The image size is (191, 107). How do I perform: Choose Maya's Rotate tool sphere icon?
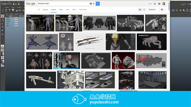(2, 31)
